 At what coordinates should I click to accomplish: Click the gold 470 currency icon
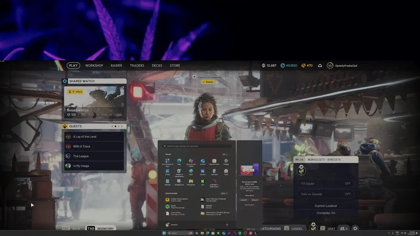303,66
